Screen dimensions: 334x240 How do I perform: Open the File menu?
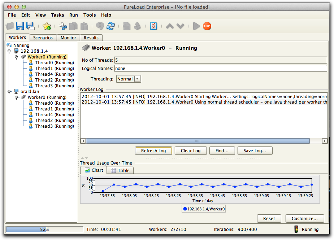click(12, 15)
